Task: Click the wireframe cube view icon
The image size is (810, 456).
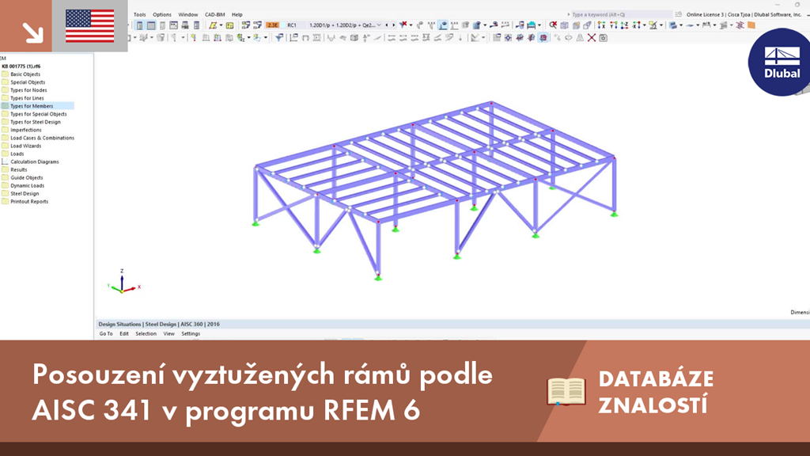Action: click(564, 25)
